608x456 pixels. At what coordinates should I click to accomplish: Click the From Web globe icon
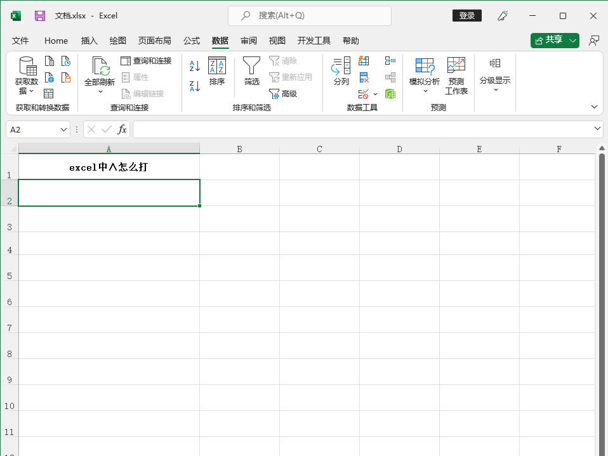[50, 77]
